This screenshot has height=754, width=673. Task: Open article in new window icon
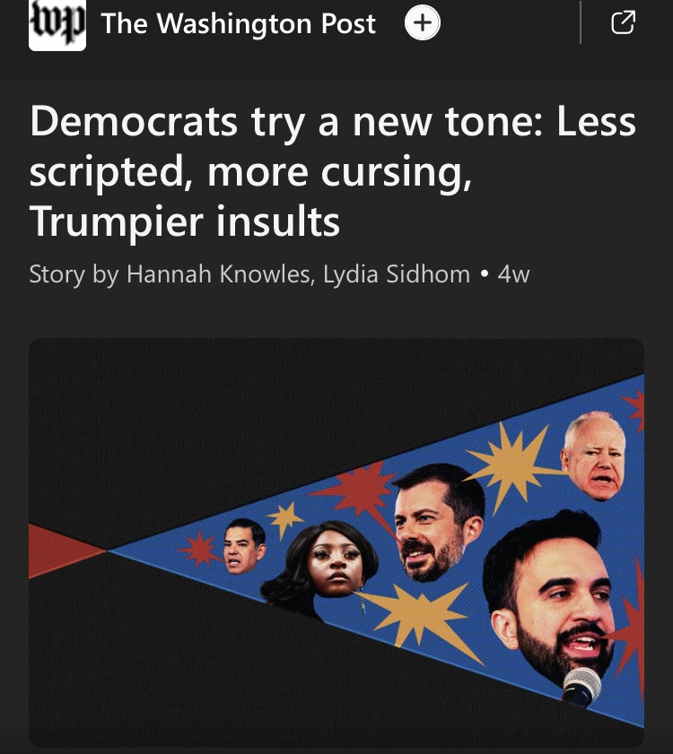coord(623,22)
